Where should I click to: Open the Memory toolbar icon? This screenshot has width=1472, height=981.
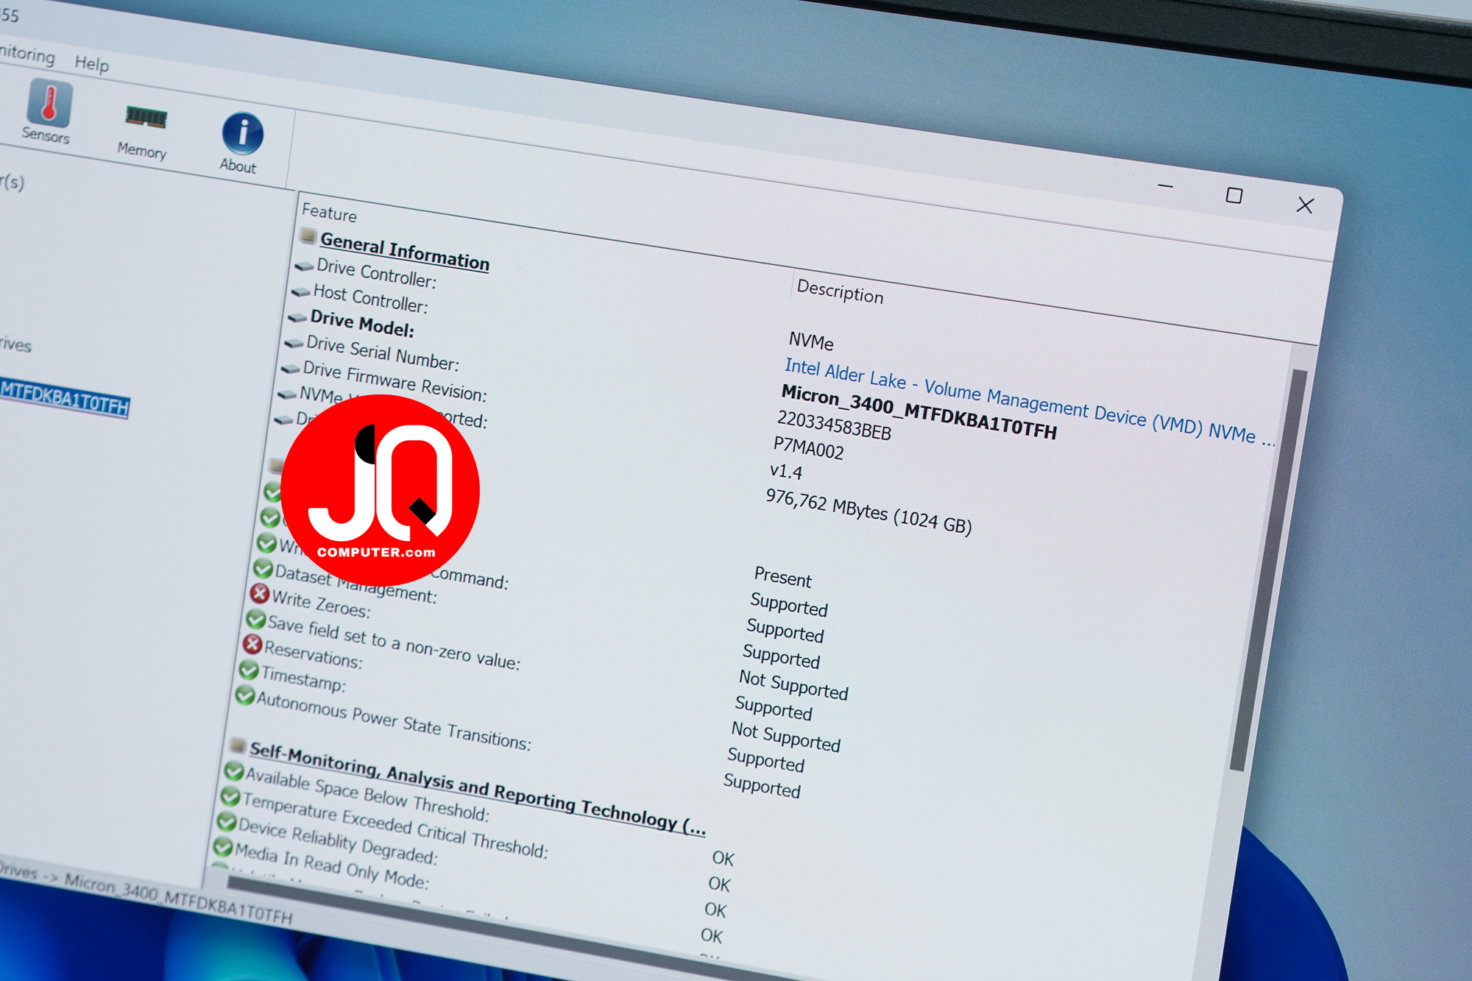click(x=144, y=131)
